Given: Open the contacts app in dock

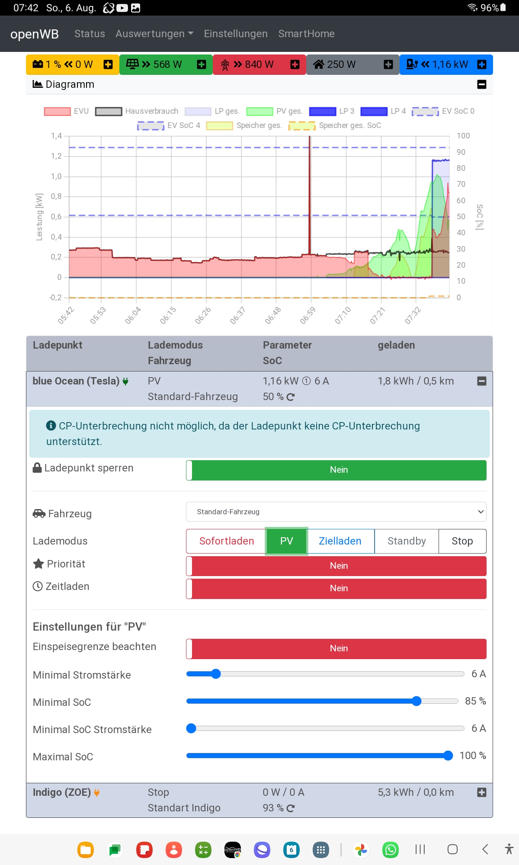Looking at the screenshot, I should 174,850.
